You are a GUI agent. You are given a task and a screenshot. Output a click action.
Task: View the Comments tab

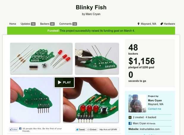(68, 24)
